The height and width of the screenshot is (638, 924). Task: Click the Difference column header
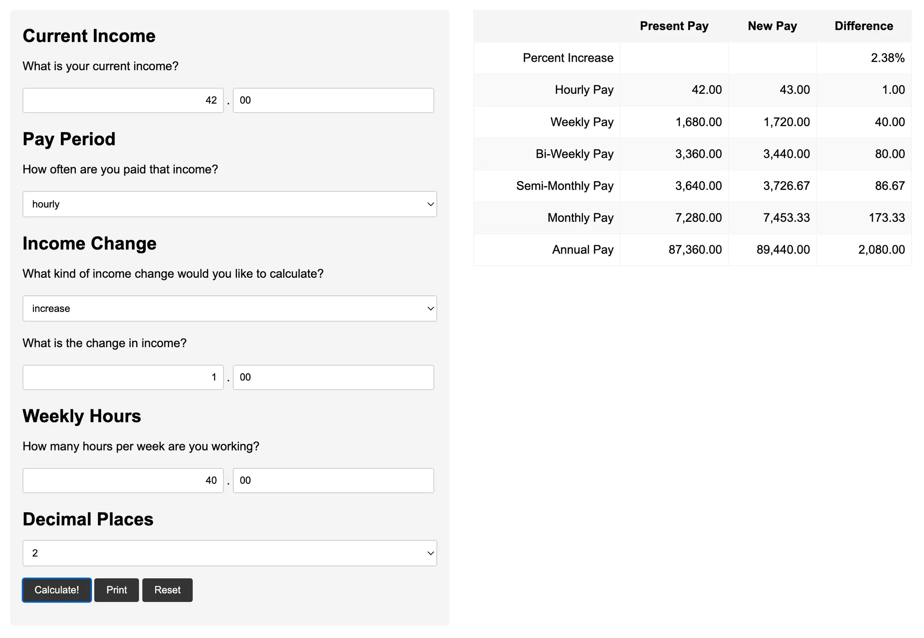864,26
